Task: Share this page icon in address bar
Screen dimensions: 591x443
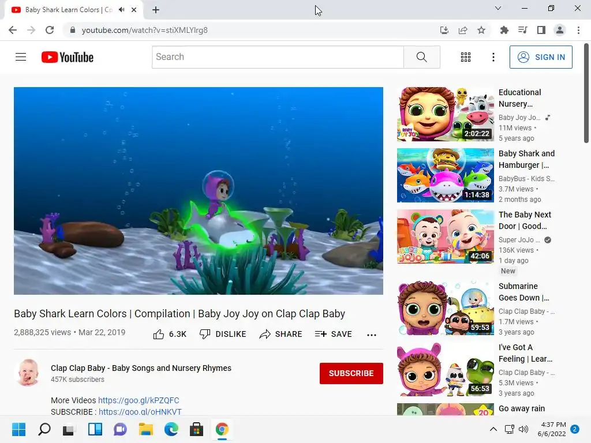Action: click(463, 30)
